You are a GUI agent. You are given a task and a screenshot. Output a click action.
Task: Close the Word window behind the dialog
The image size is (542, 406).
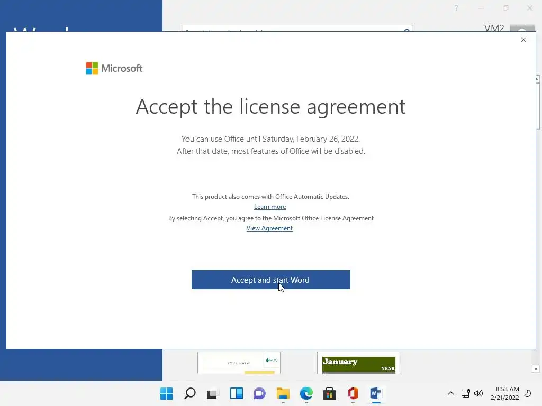[x=529, y=8]
